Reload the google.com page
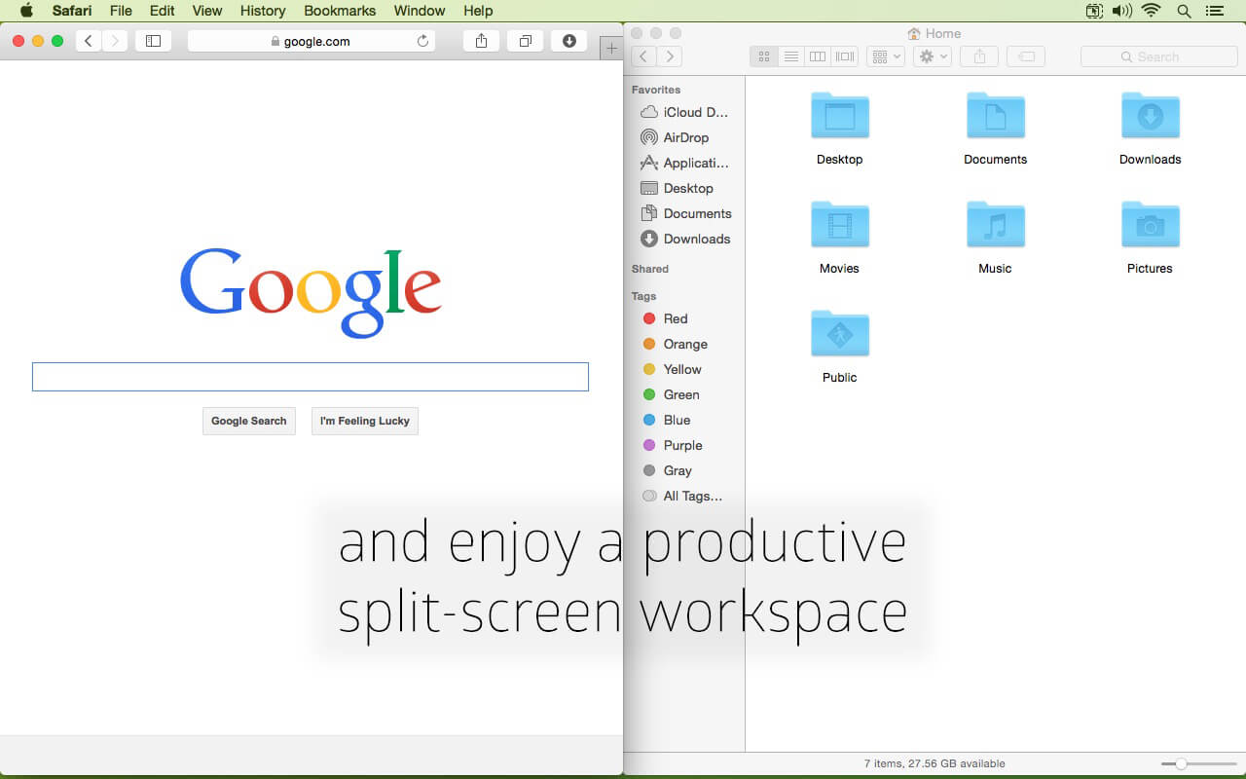Image resolution: width=1246 pixels, height=779 pixels. tap(422, 41)
